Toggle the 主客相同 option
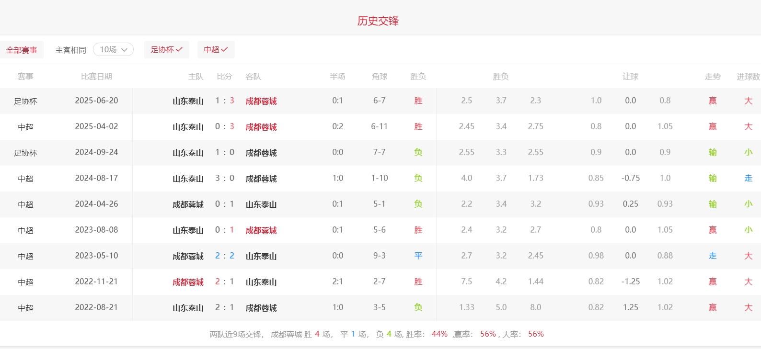 pyautogui.click(x=70, y=50)
